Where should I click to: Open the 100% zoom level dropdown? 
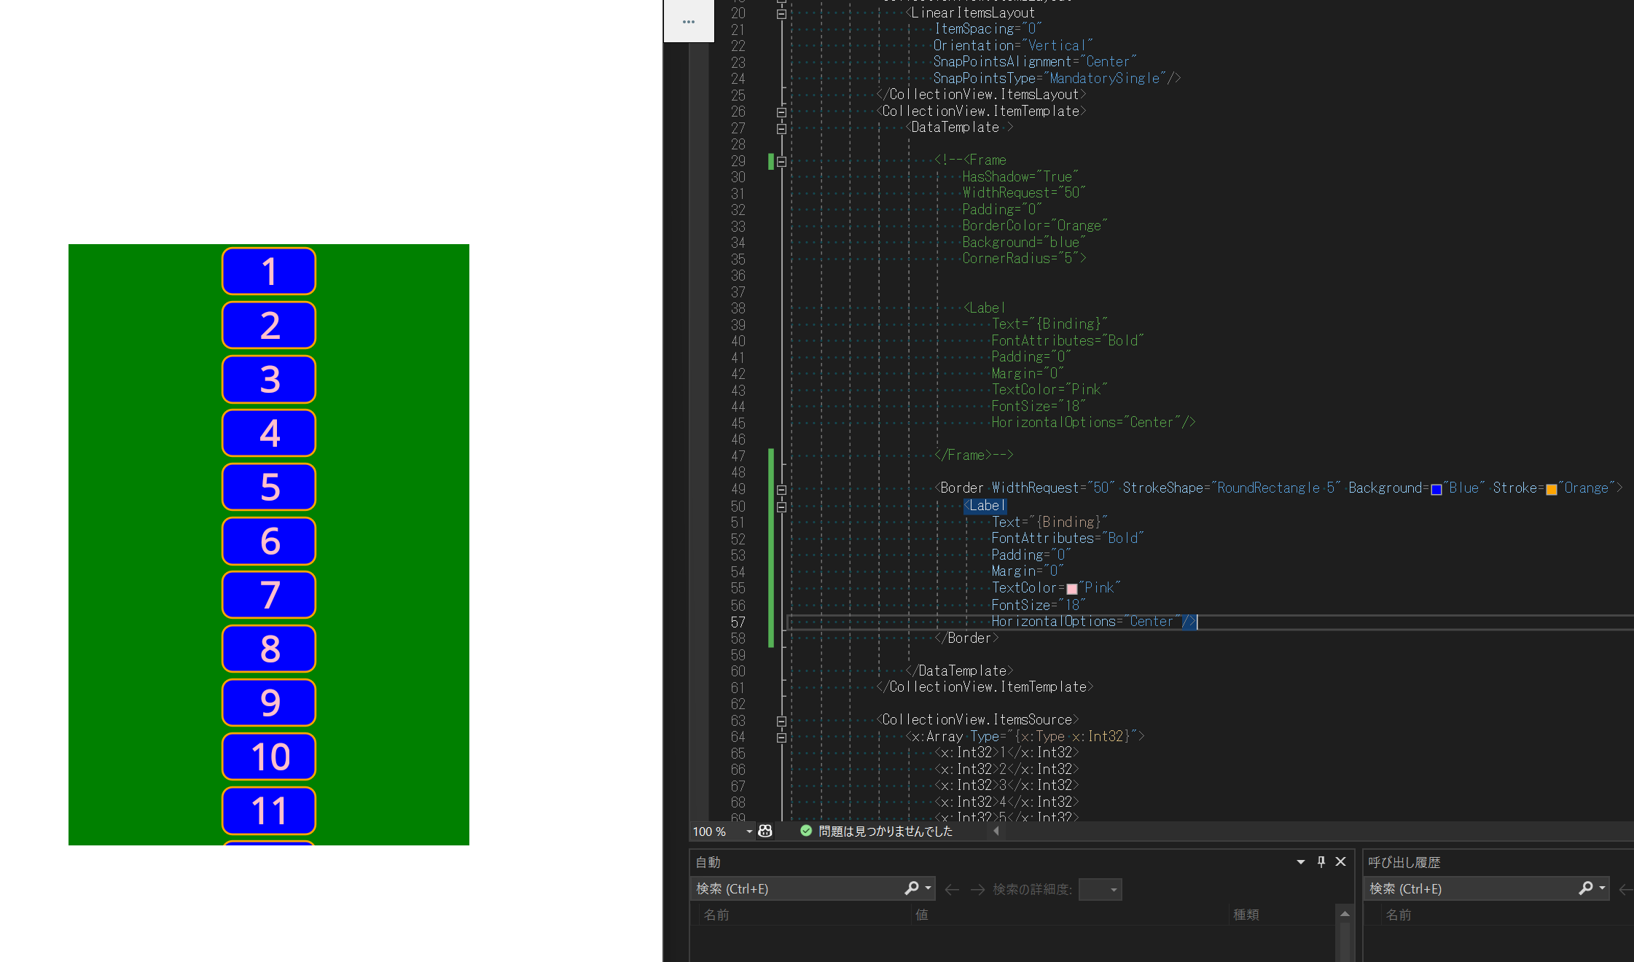point(748,832)
